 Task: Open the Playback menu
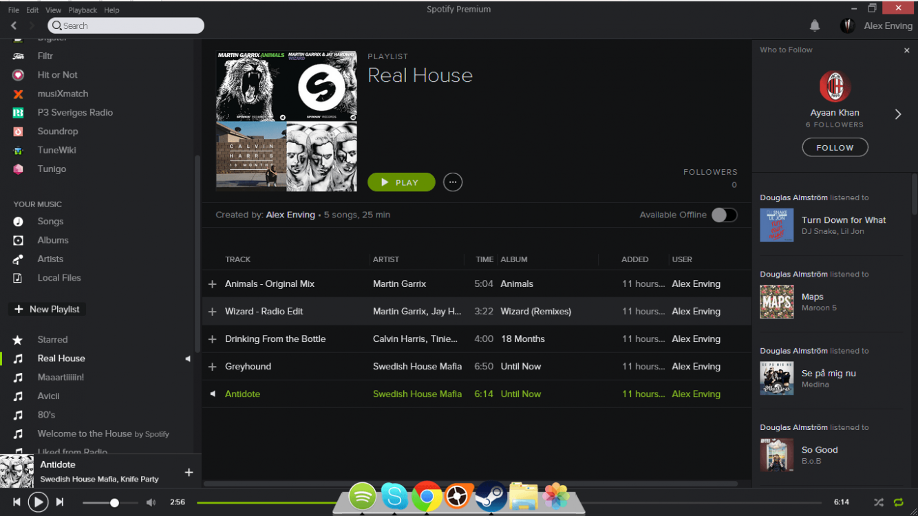point(83,10)
